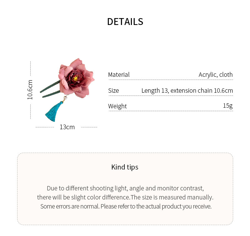This screenshot has height=236, width=250.
Task: Click the Weight row label
Action: tap(117, 106)
